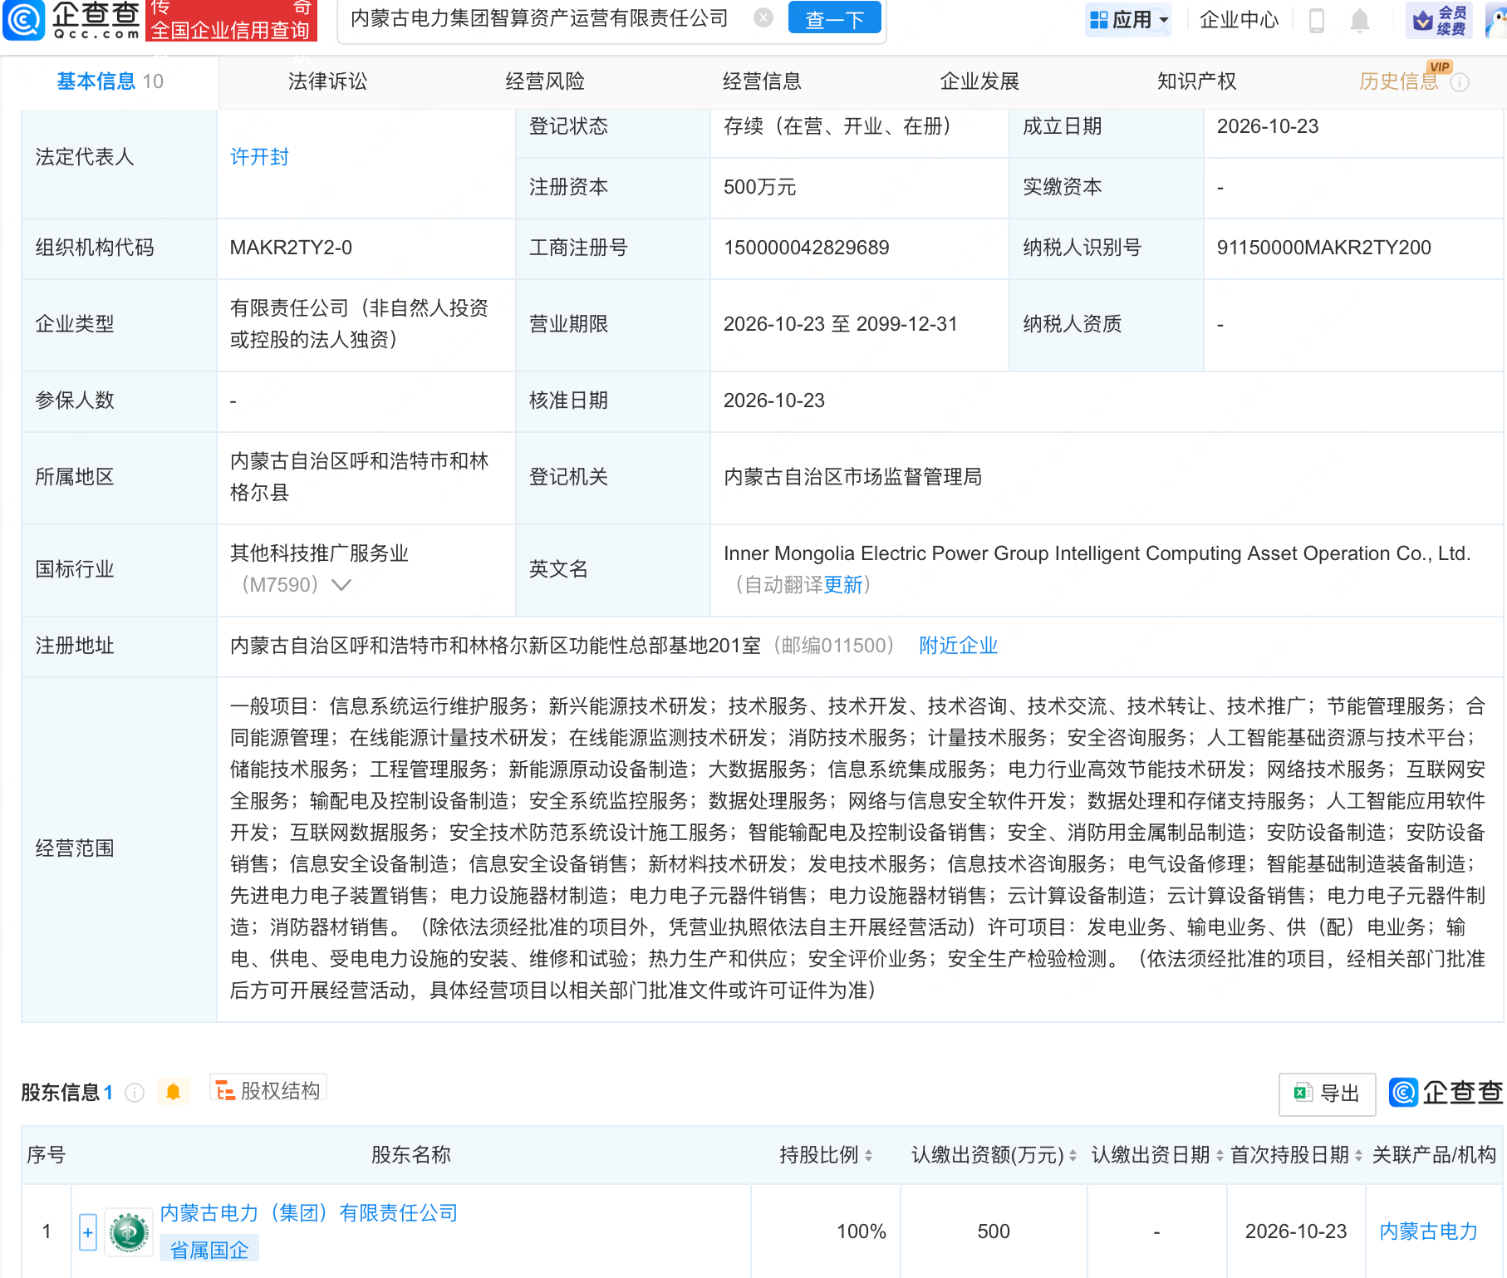Expand the 国标行业 M7590 chevron
1507x1278 pixels.
(341, 585)
